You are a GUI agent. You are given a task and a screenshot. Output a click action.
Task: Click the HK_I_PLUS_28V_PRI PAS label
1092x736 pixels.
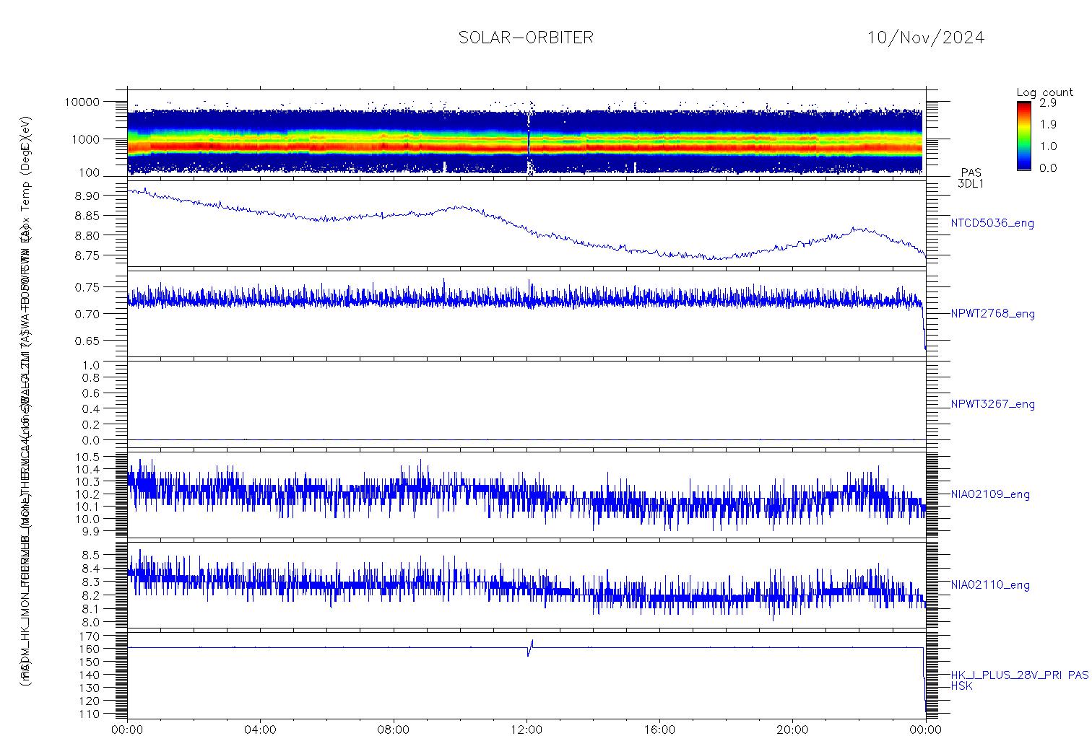point(1020,675)
